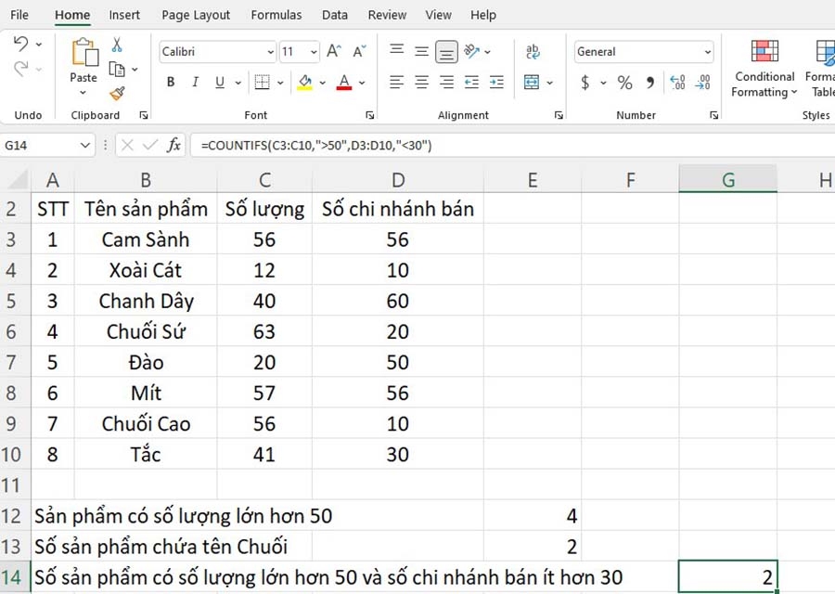This screenshot has height=594, width=835.
Task: Click the Paste clipboard icon
Action: pyautogui.click(x=84, y=52)
